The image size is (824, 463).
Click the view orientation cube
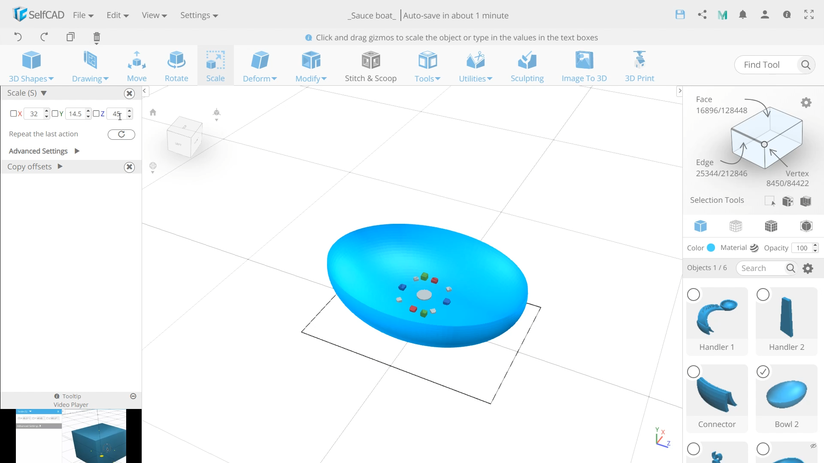tap(185, 137)
